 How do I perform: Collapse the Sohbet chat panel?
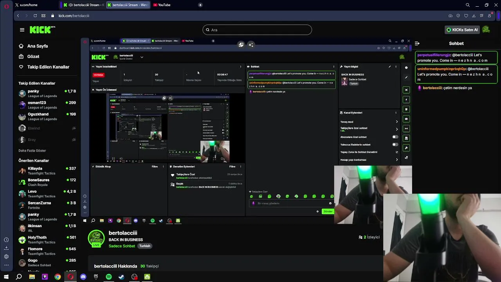(x=417, y=43)
